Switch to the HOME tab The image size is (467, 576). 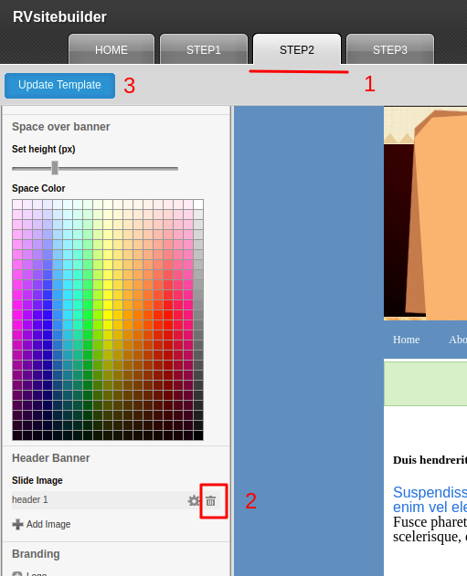[111, 49]
